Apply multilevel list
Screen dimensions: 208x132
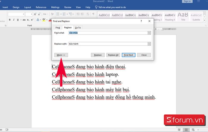pos(71,14)
